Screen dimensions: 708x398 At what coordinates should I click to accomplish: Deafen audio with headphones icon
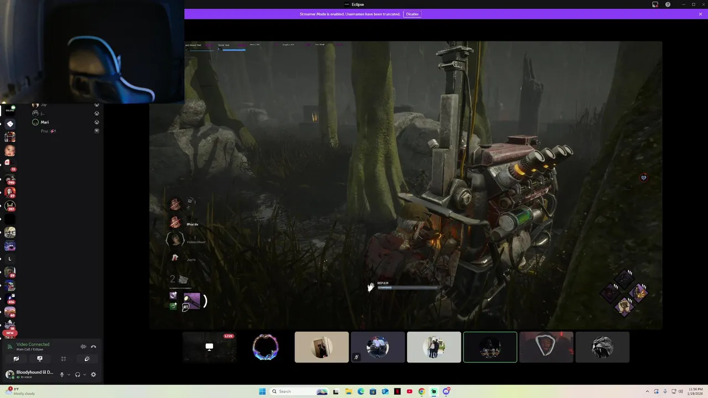click(x=77, y=374)
